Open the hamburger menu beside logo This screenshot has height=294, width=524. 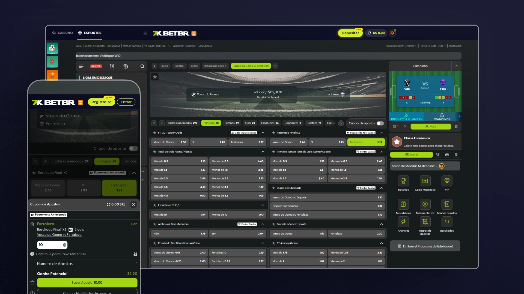click(145, 33)
